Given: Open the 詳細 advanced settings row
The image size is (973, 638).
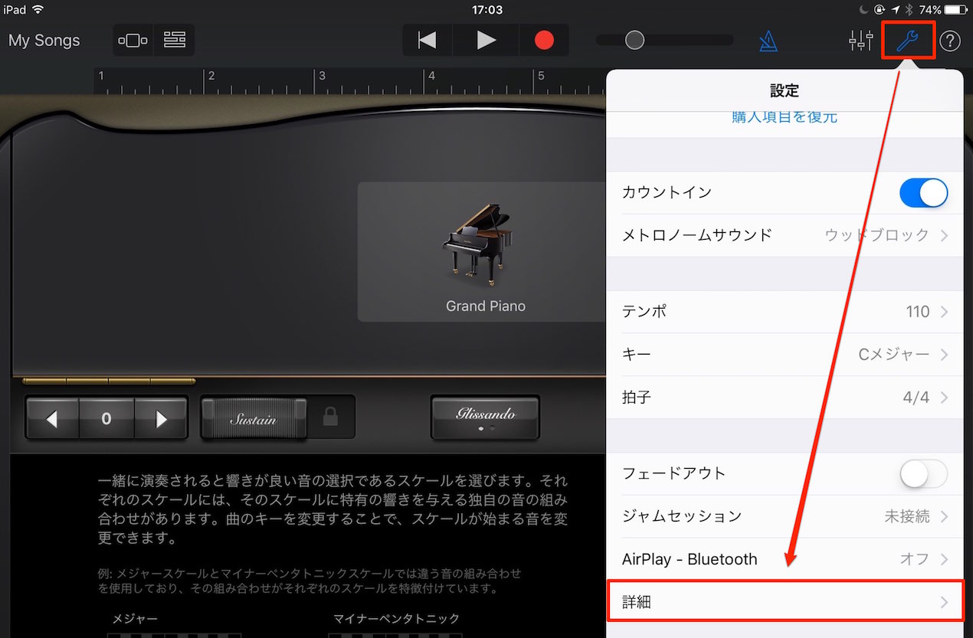Looking at the screenshot, I should [x=785, y=602].
